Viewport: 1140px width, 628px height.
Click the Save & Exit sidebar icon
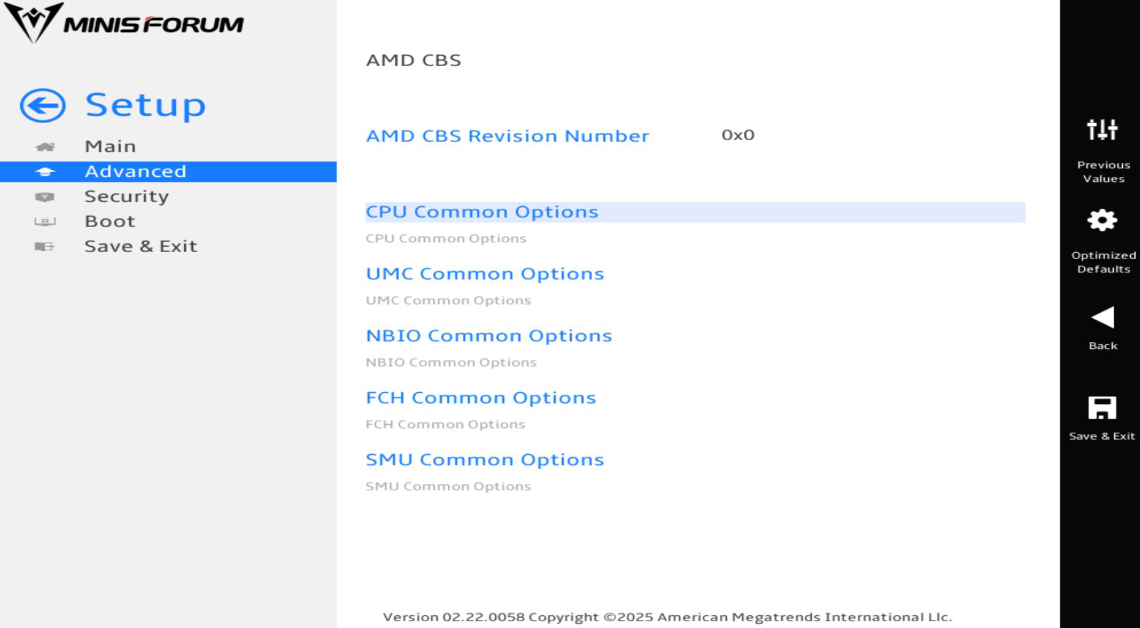point(45,247)
